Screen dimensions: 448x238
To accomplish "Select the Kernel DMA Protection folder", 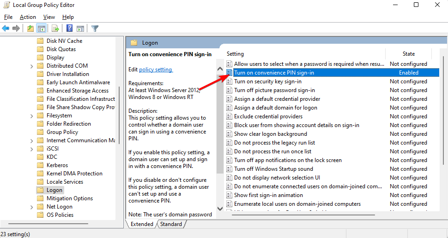I will click(74, 174).
